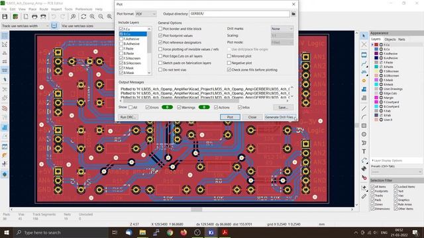Select the Add Footprint tool icon
Viewport: 424px width, 238px height.
[364, 55]
